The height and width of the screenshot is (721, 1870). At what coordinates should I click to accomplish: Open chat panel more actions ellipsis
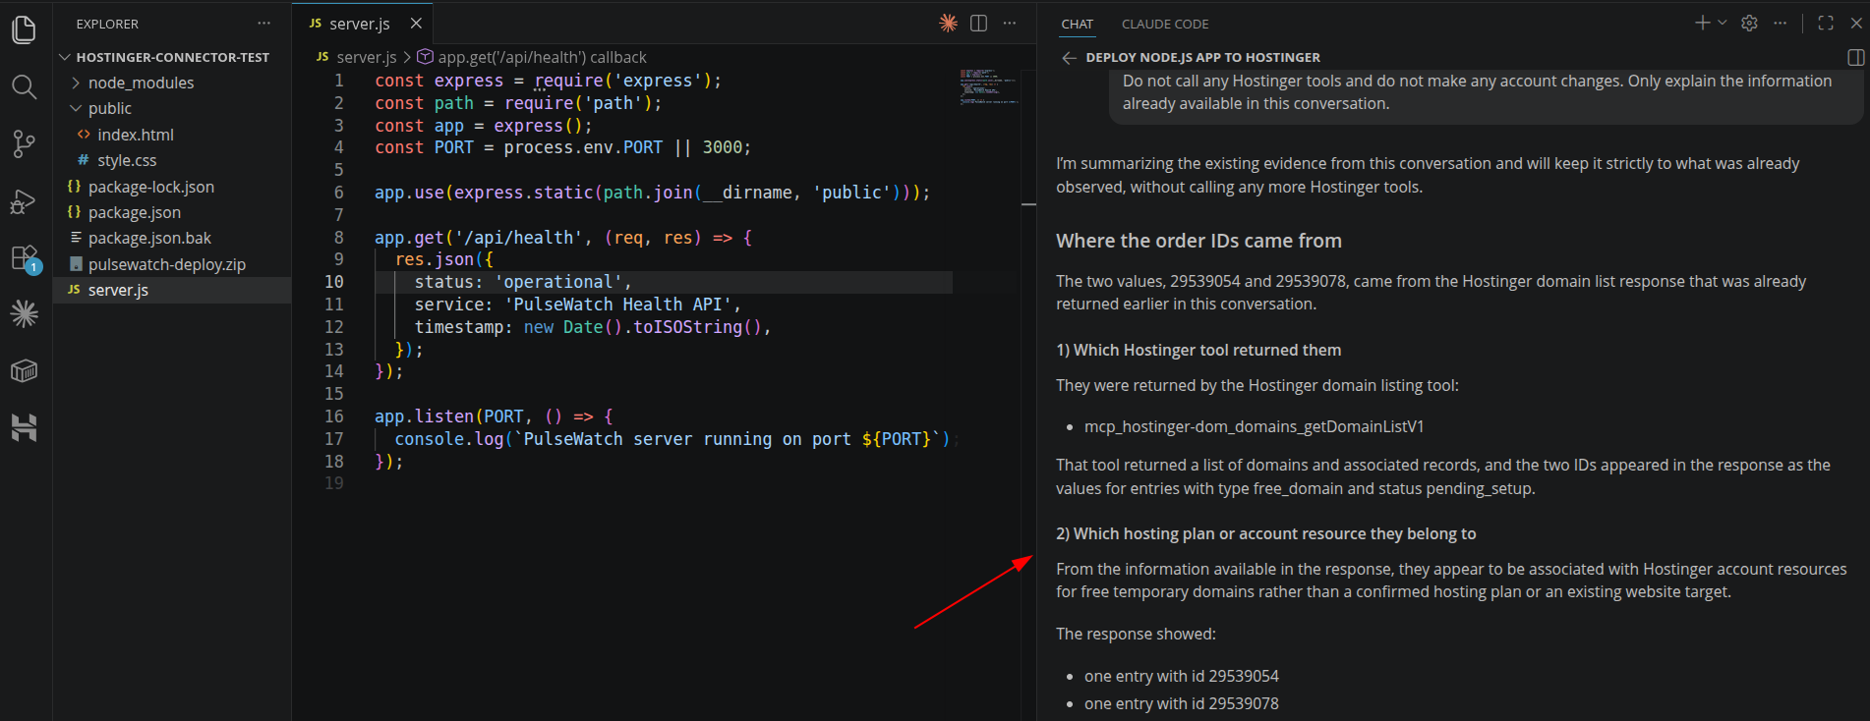[x=1780, y=23]
